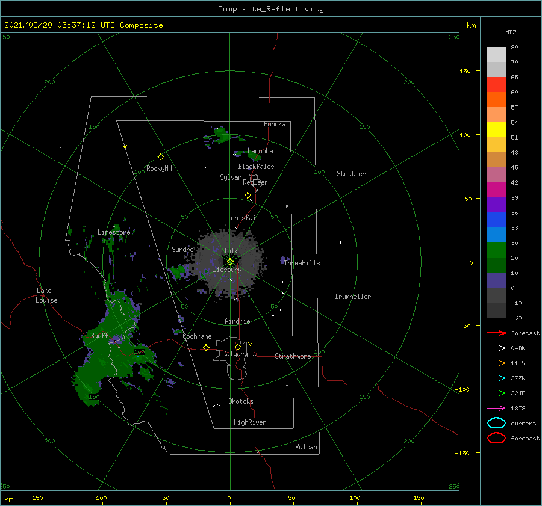Click the white plus marker near Drumheller

(340, 242)
